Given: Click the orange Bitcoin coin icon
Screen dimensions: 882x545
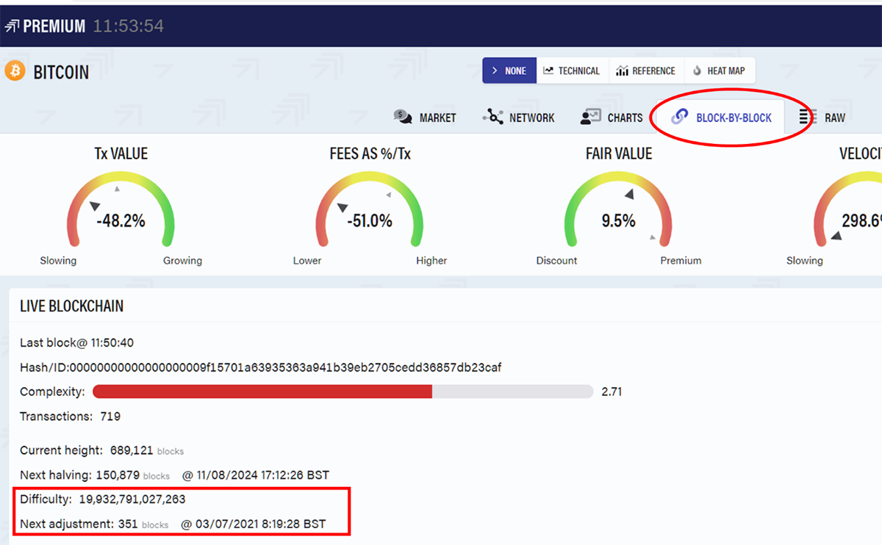Looking at the screenshot, I should 15,71.
